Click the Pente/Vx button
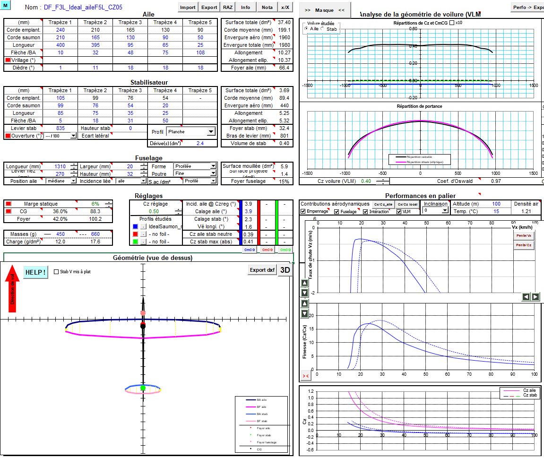Viewport: 544px width, 458px height. click(x=524, y=235)
